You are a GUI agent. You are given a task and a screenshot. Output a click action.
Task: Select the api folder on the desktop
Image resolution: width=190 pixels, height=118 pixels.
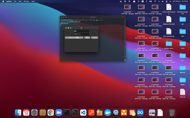183,19
